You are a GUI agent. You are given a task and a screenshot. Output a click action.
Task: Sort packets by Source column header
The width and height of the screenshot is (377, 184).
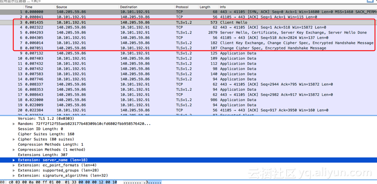click(x=87, y=7)
